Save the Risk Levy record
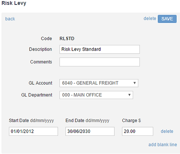The height and width of the screenshot is (154, 180). point(167,19)
